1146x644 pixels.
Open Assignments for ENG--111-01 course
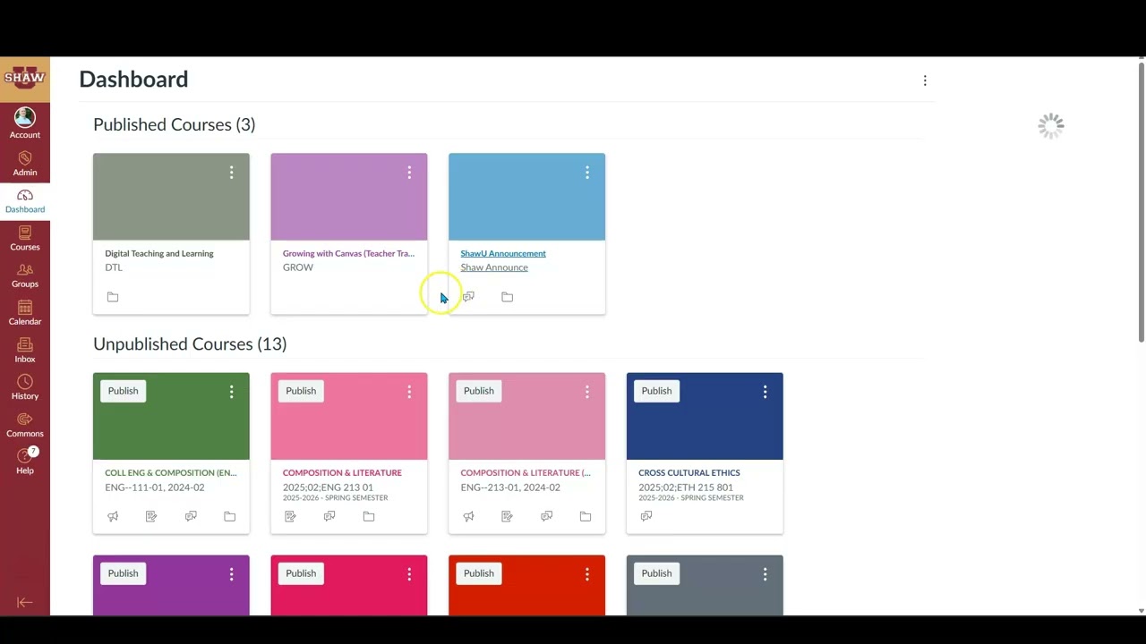pos(151,516)
